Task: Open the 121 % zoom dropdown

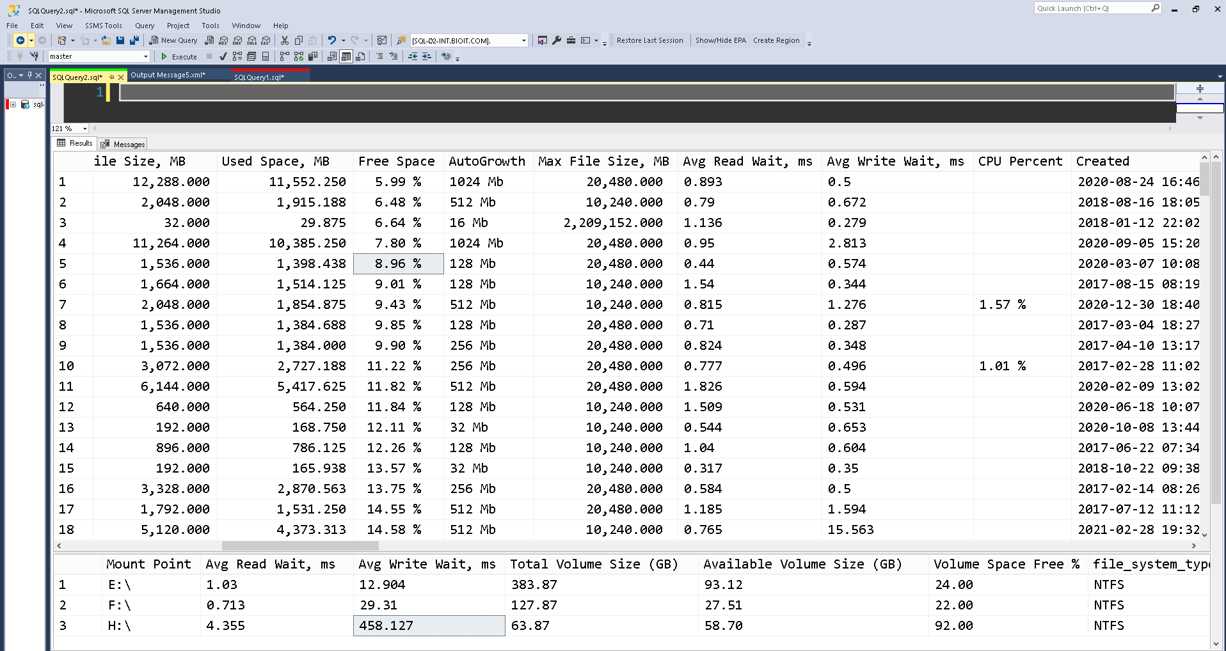Action: click(84, 129)
